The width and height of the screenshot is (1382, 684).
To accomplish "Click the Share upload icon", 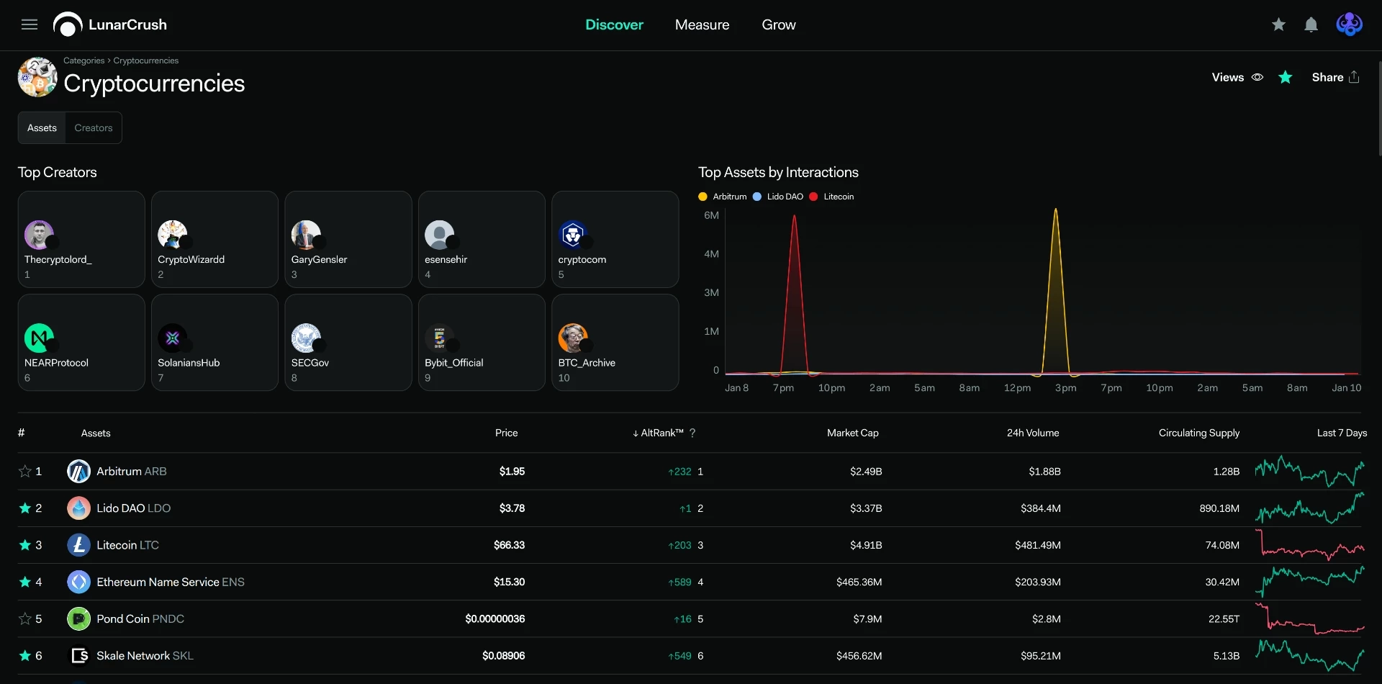I will click(x=1354, y=77).
